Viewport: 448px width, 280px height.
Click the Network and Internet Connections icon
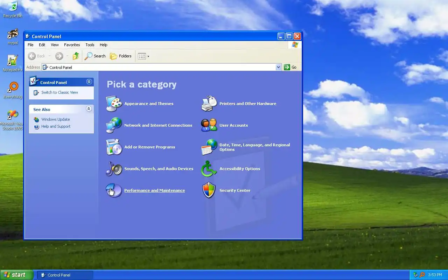[x=114, y=125]
